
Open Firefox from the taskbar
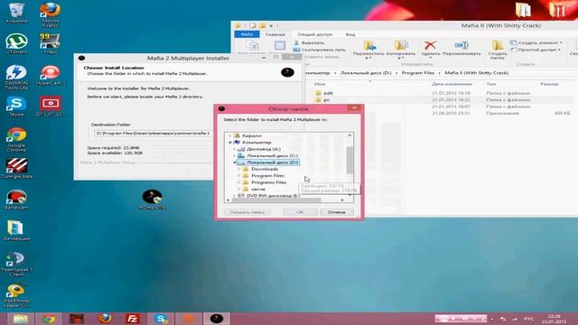point(105,319)
